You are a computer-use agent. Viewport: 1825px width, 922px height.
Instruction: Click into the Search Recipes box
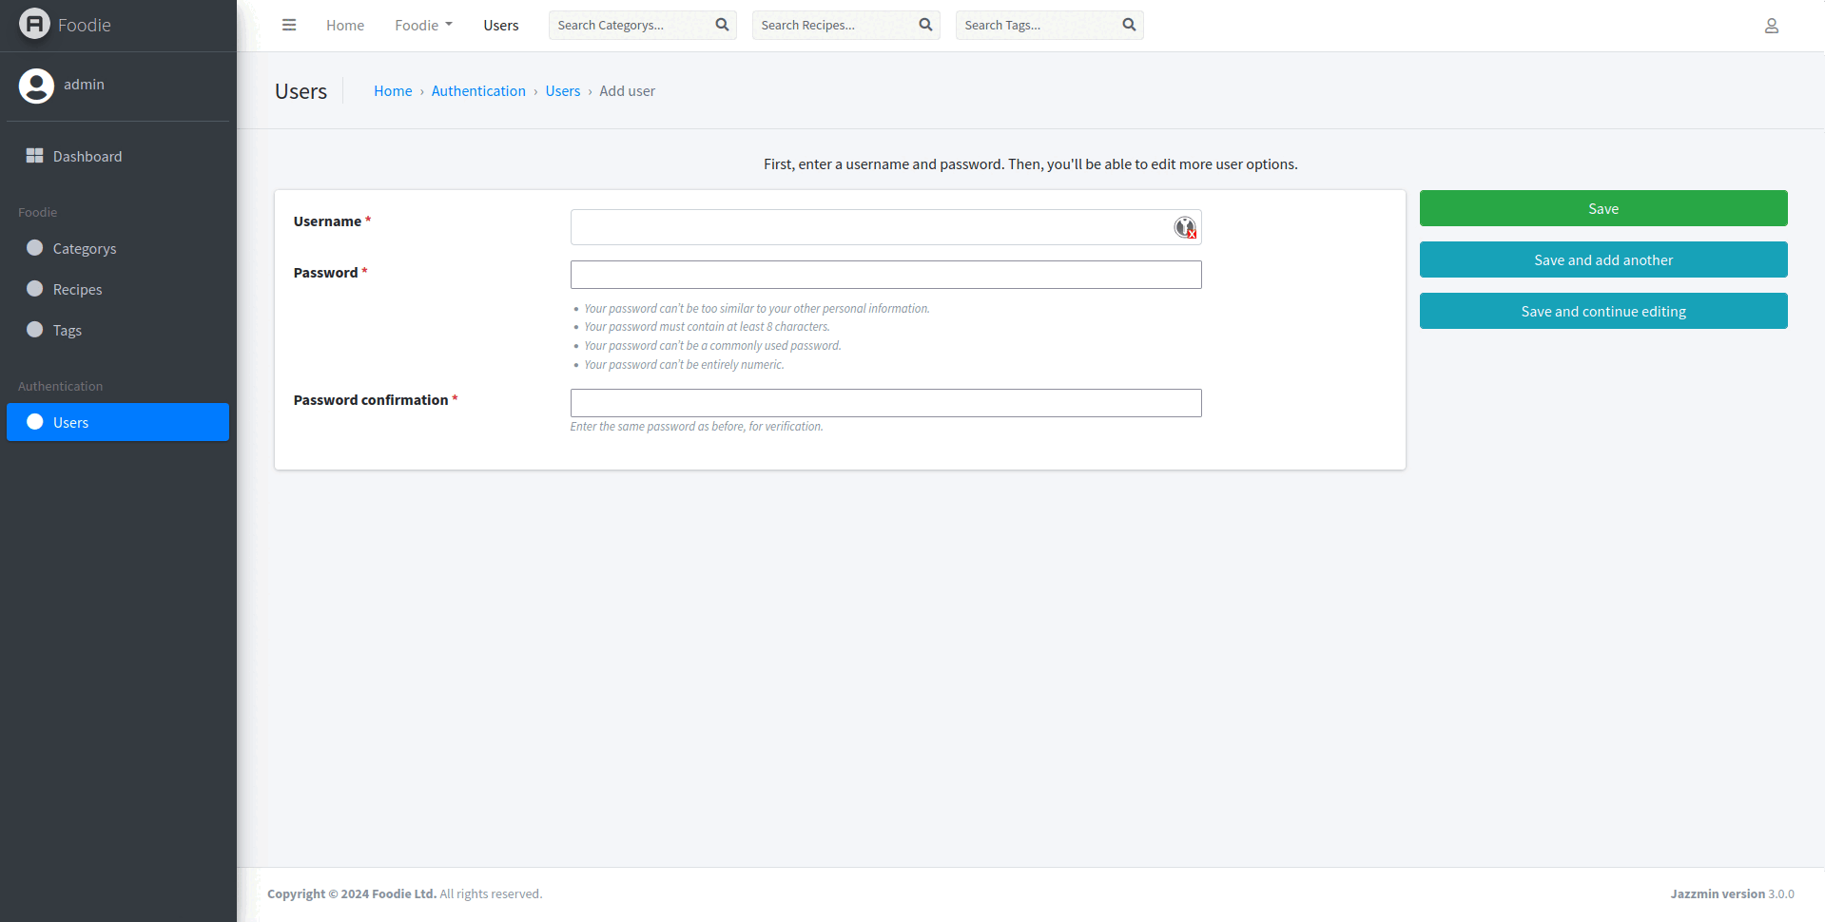coord(833,25)
